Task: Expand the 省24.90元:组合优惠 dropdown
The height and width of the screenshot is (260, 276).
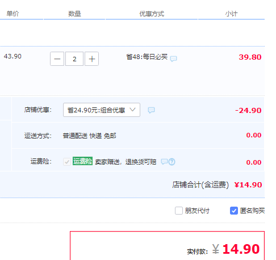Action: point(102,110)
